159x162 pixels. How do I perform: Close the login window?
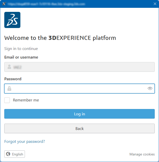click(x=155, y=4)
